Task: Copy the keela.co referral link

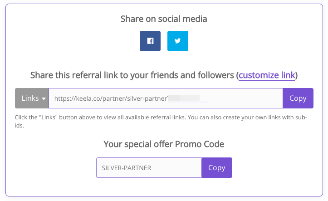Action: 298,98
